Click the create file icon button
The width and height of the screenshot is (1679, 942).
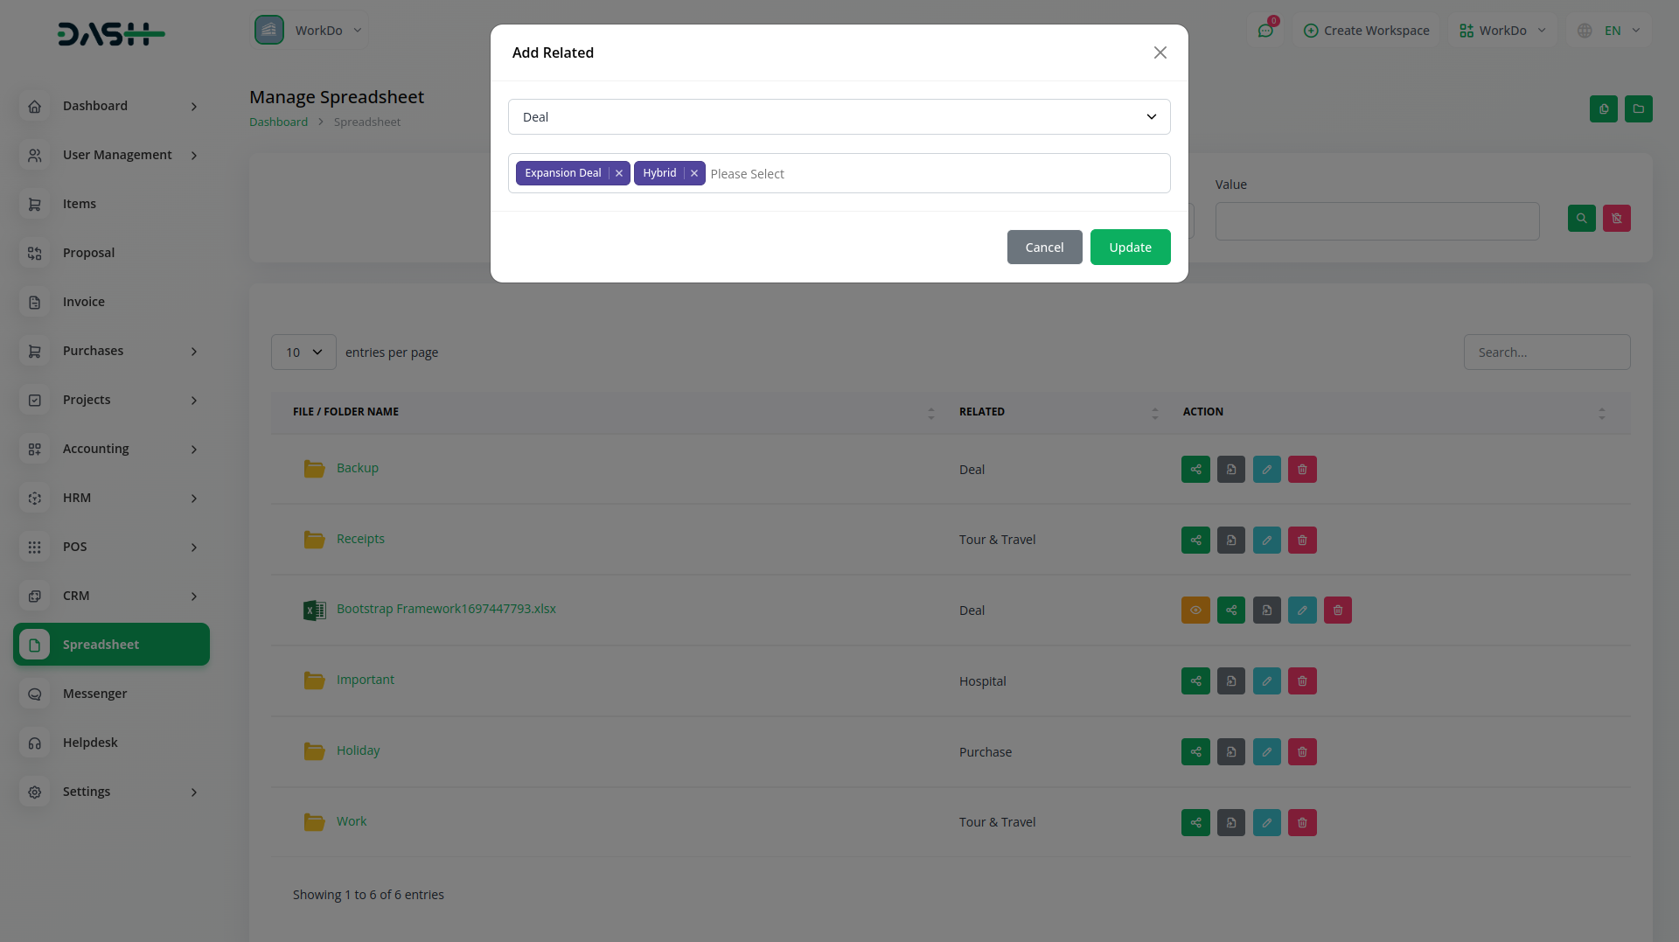point(1604,109)
